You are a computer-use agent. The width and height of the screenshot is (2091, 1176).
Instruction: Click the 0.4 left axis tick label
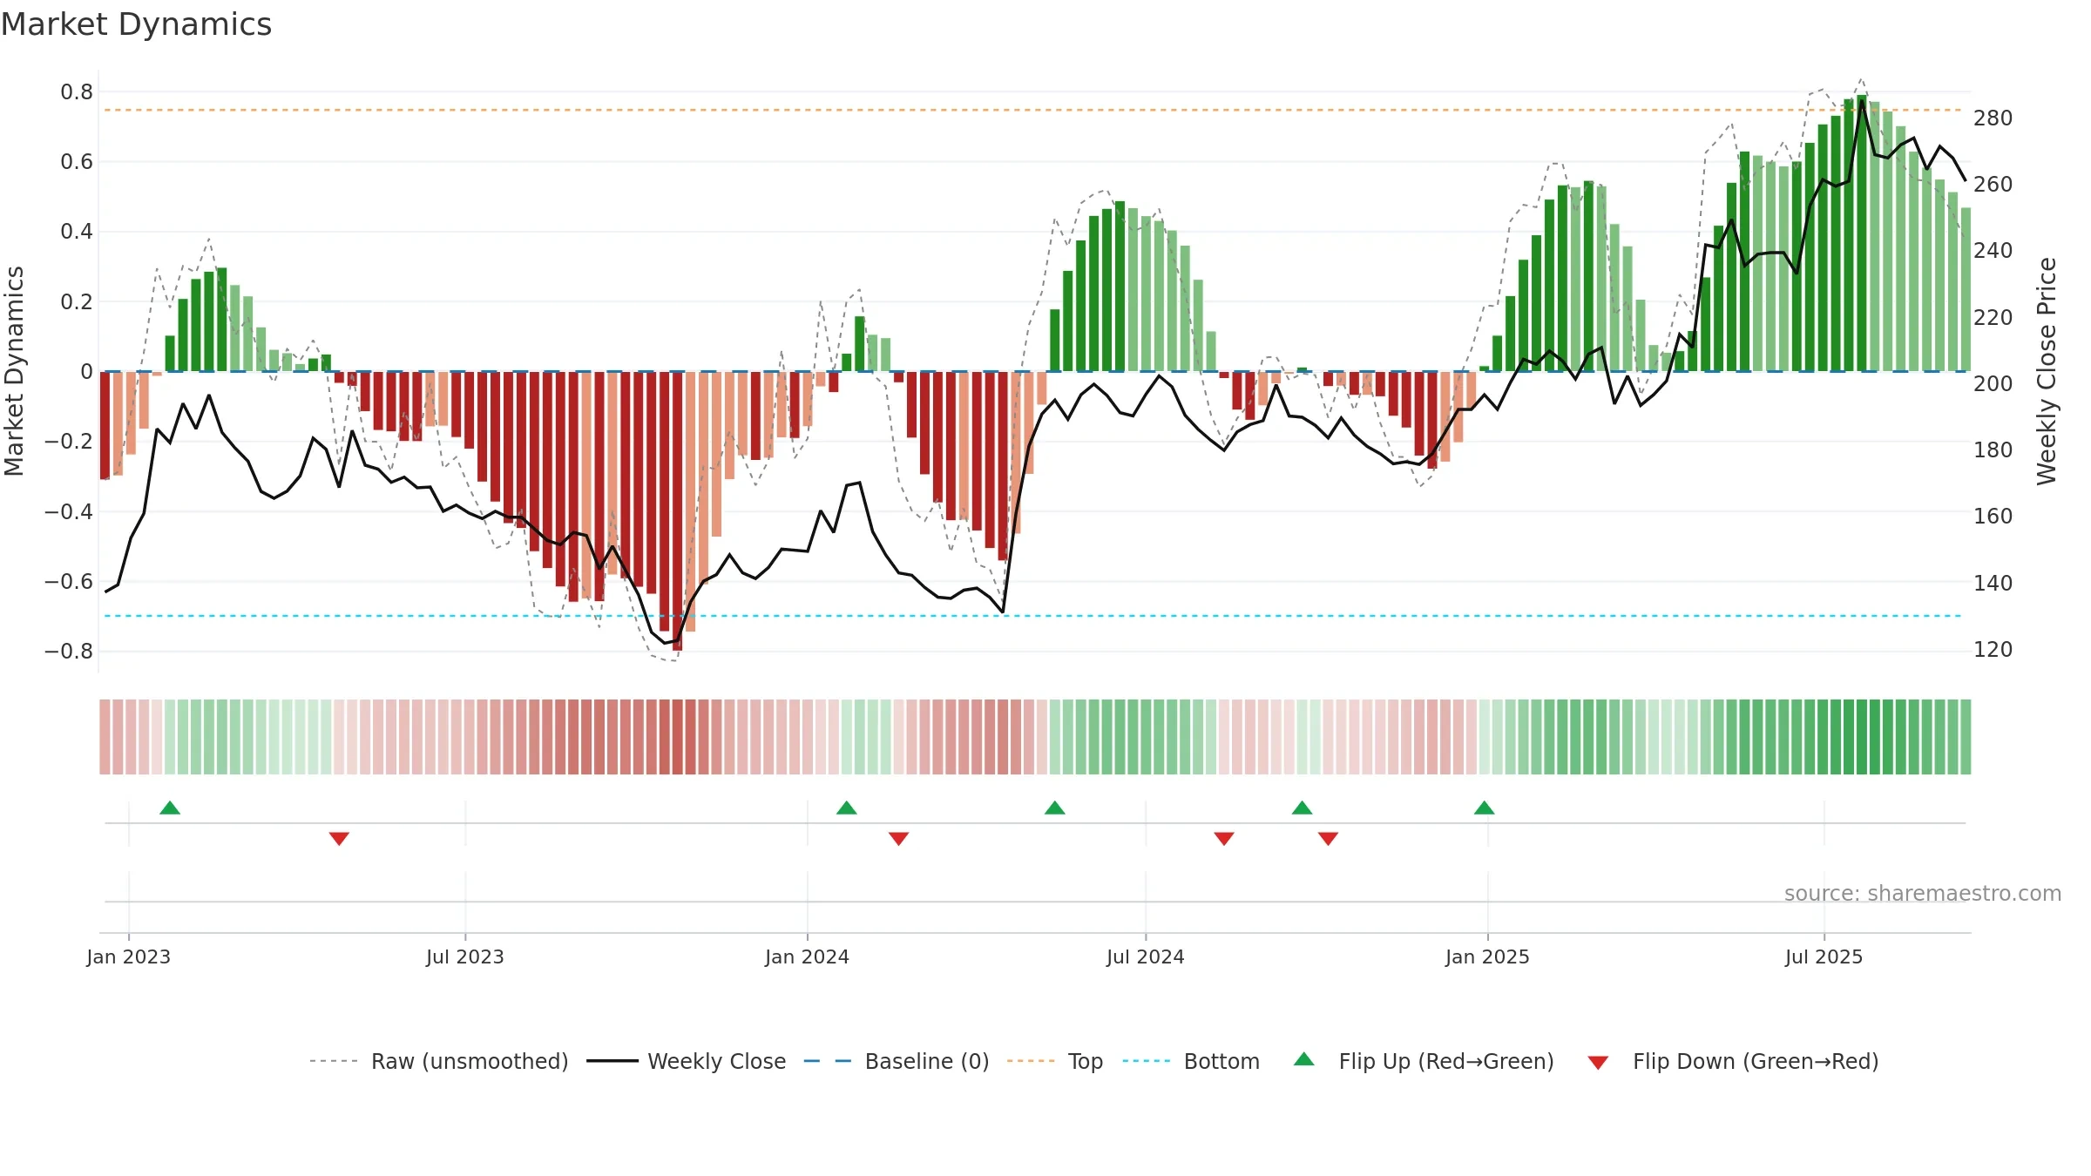point(77,232)
